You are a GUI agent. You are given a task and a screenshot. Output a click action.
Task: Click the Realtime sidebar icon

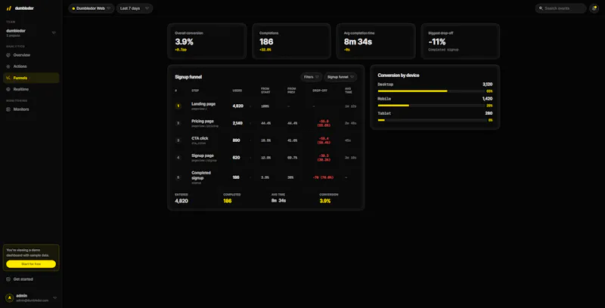point(8,89)
